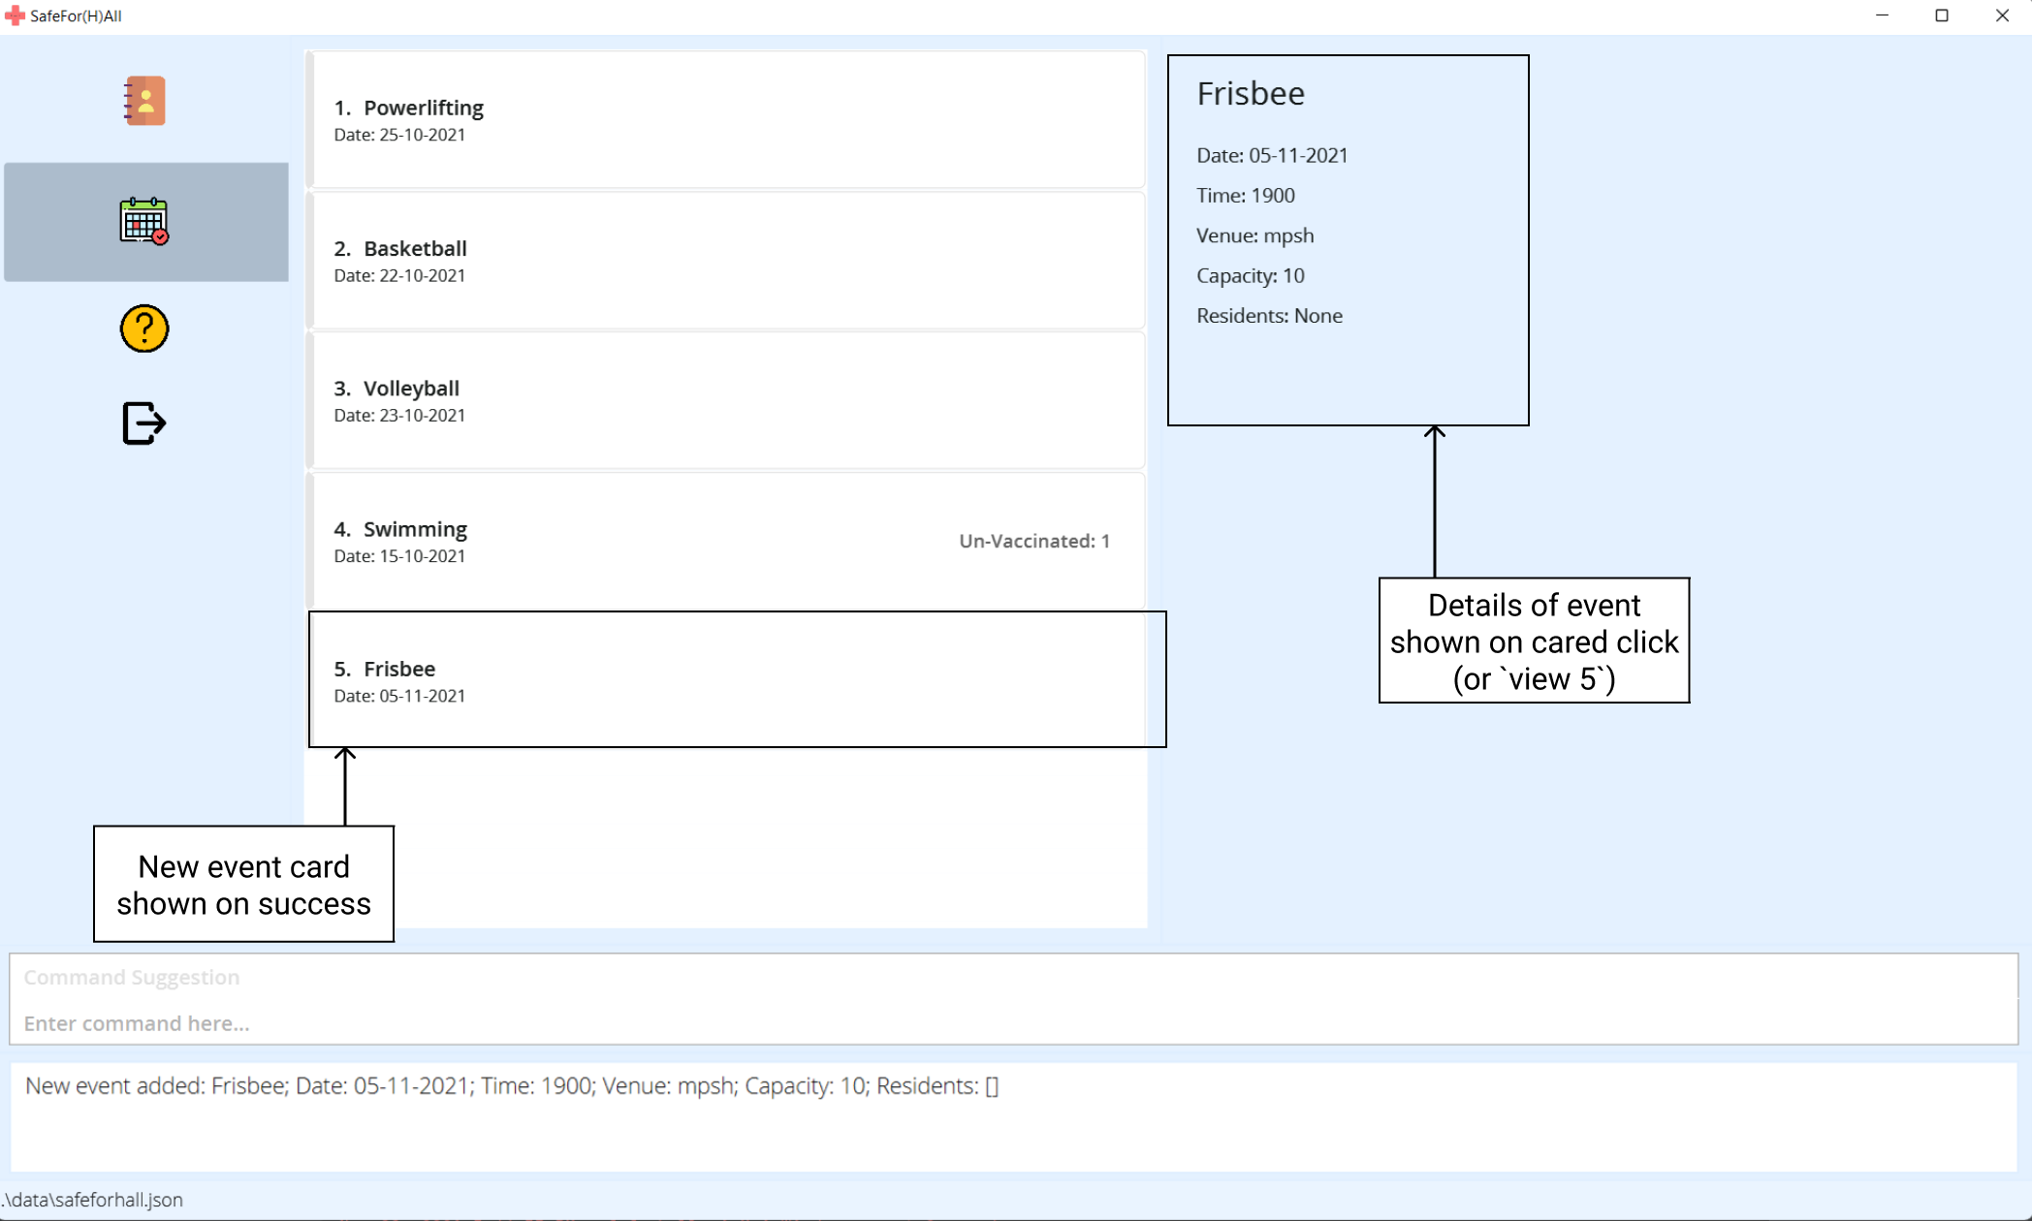Click the 'New event added: Frisbee' result message
Viewport: 2032px width, 1221px height.
(x=512, y=1086)
